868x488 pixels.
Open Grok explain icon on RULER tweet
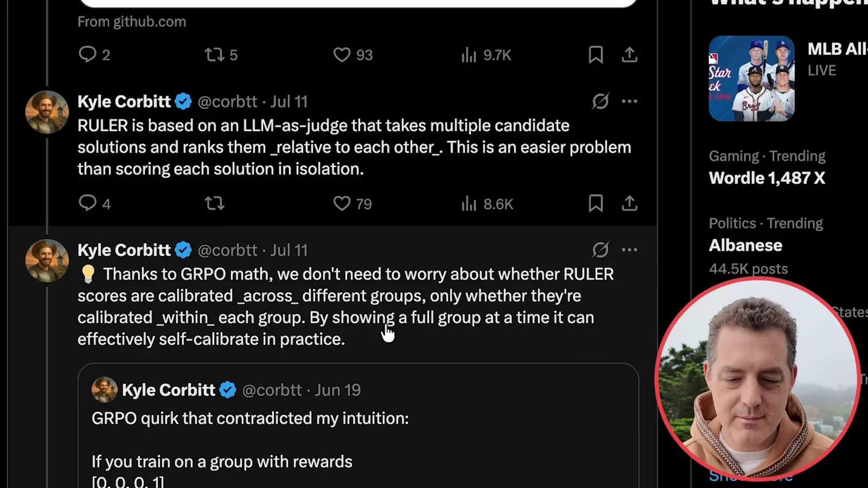click(x=600, y=101)
